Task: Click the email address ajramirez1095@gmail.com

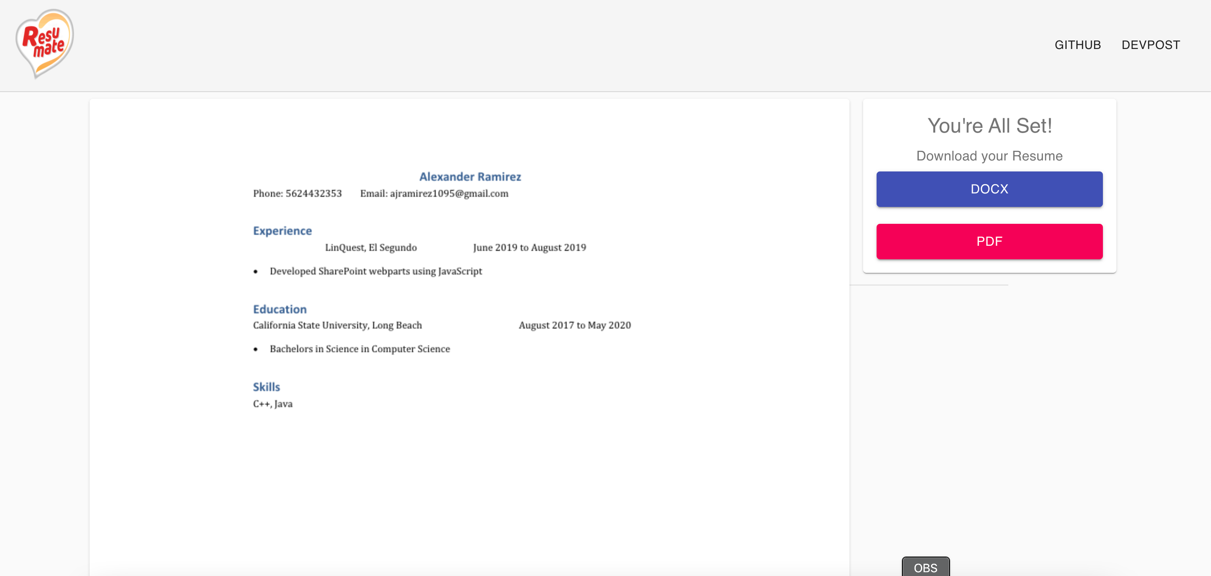Action: [449, 194]
